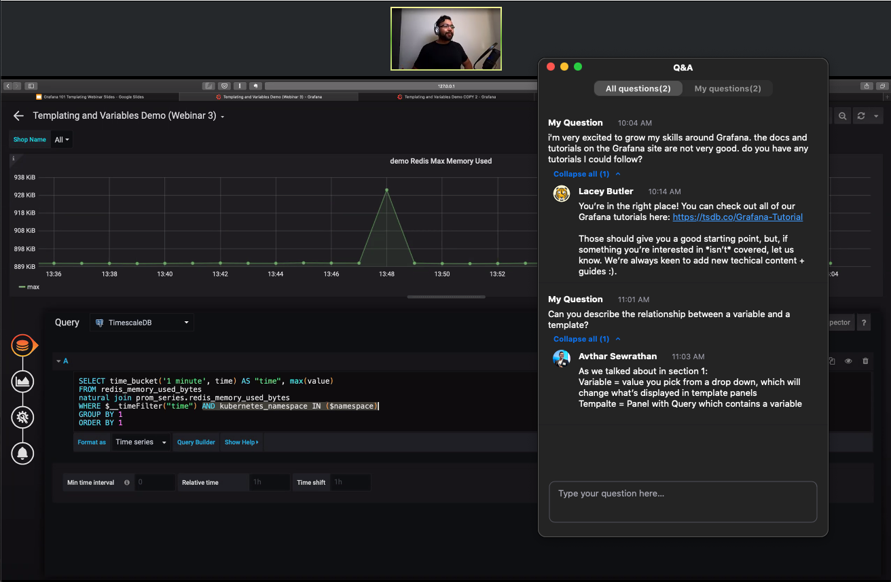
Task: Click the Query Builder button
Action: click(x=196, y=442)
